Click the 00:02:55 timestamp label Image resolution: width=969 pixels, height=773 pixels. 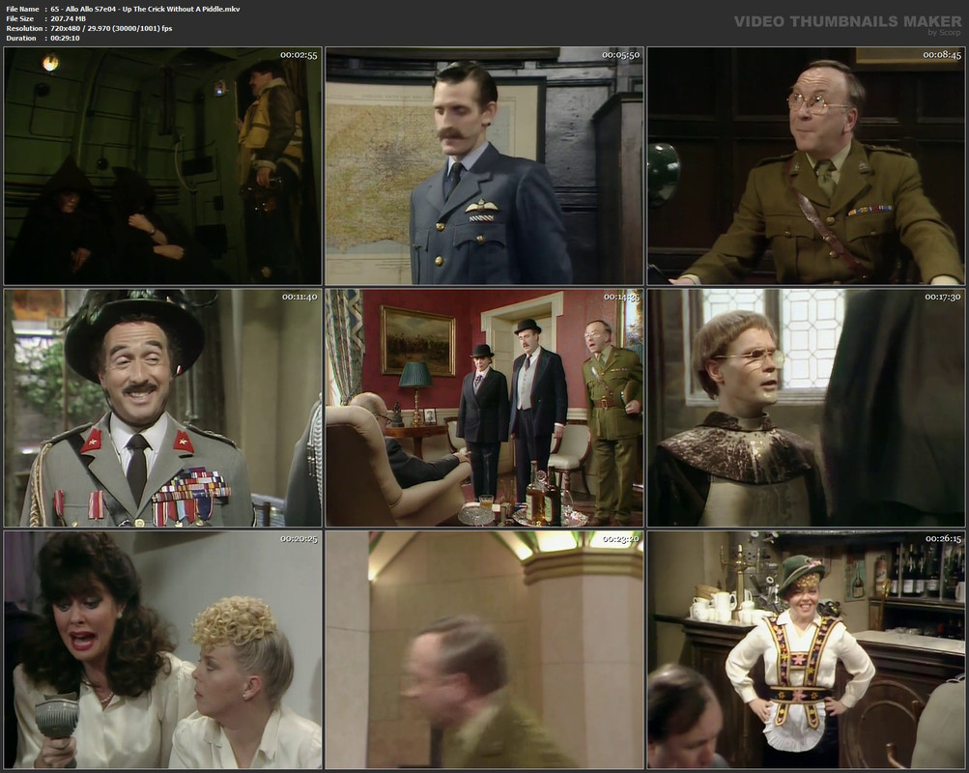tap(299, 55)
